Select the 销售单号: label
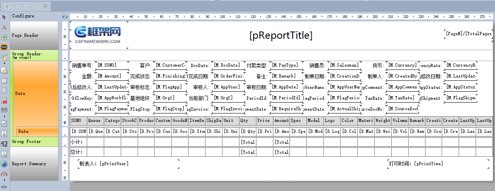Screen dimensions: 495x191 82,65
